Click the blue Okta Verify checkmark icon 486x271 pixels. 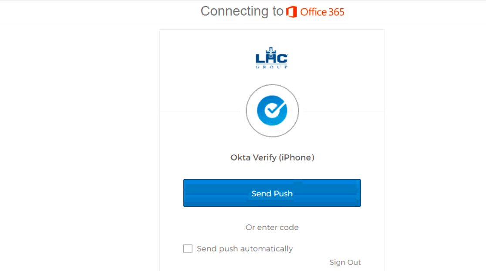coord(272,111)
